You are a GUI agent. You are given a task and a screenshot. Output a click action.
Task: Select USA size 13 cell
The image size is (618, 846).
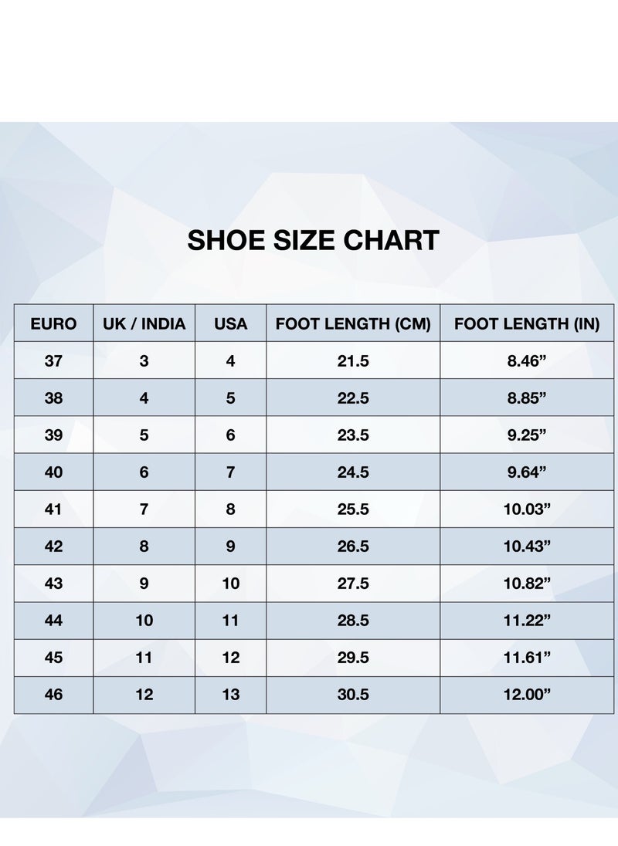point(230,695)
